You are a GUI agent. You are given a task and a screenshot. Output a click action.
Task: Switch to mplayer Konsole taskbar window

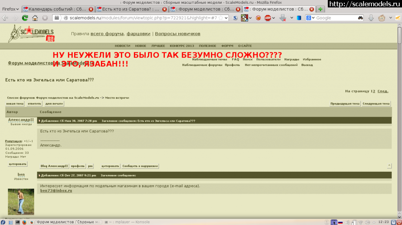click(127, 222)
